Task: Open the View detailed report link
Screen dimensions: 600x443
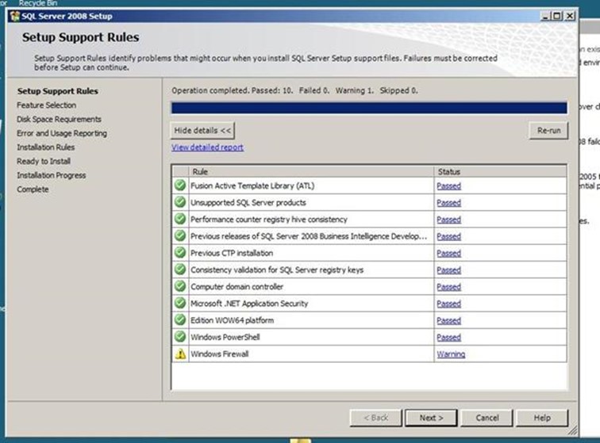Action: click(x=207, y=147)
